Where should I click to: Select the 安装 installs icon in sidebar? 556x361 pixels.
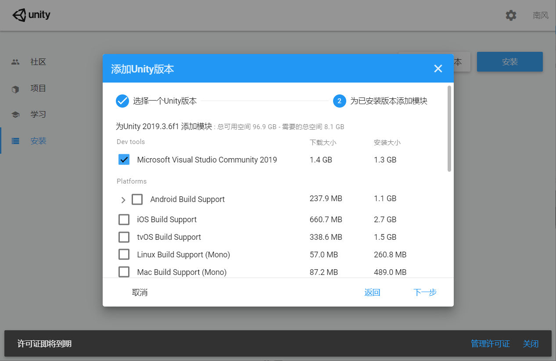[38, 141]
